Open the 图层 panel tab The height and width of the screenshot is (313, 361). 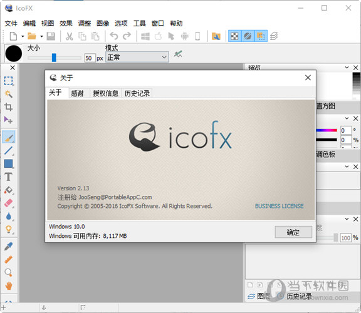click(259, 296)
